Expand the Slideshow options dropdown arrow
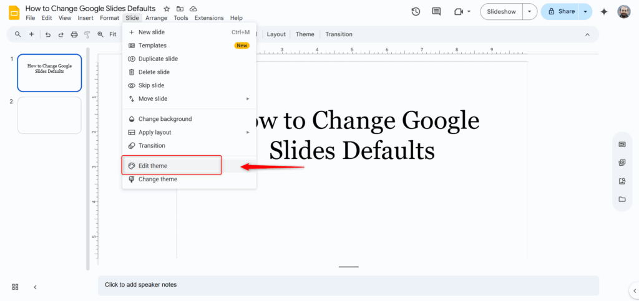This screenshot has width=639, height=301. pos(530,11)
